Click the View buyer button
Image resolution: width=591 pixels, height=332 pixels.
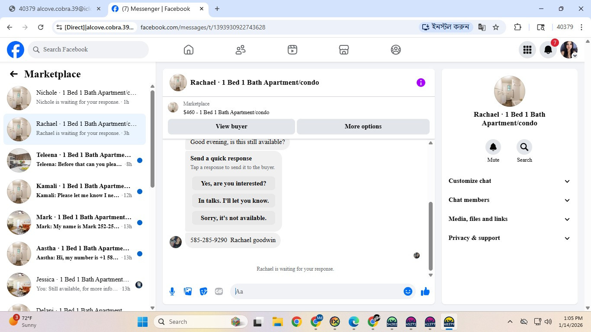(x=231, y=127)
